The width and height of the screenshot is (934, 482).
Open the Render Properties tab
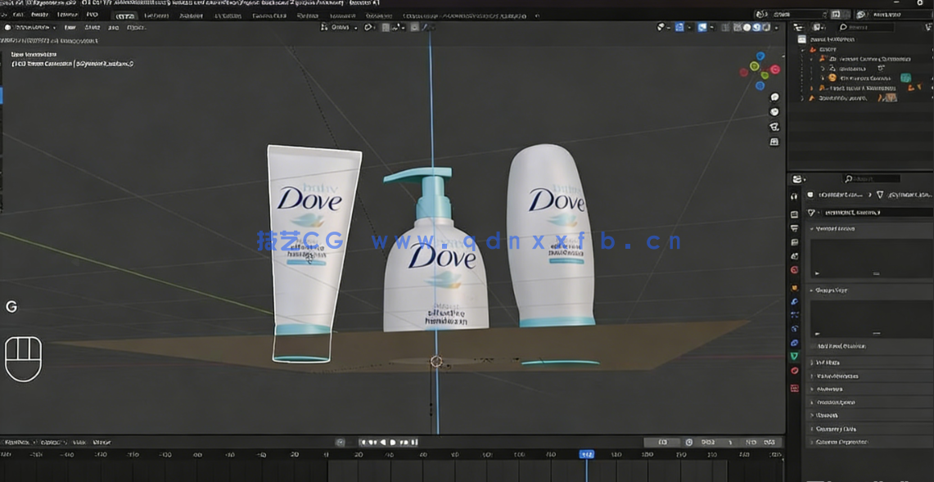click(794, 213)
